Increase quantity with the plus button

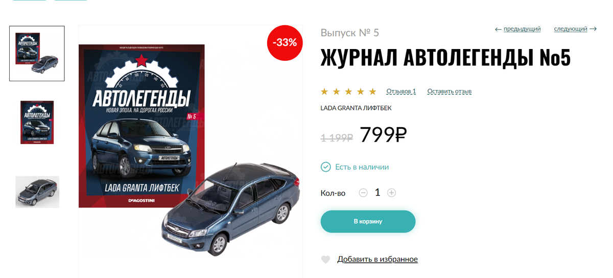pyautogui.click(x=391, y=193)
